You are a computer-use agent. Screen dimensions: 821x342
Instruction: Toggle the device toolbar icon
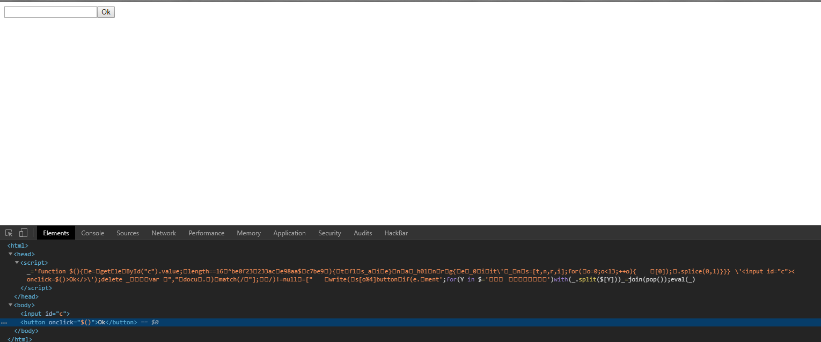pos(23,233)
